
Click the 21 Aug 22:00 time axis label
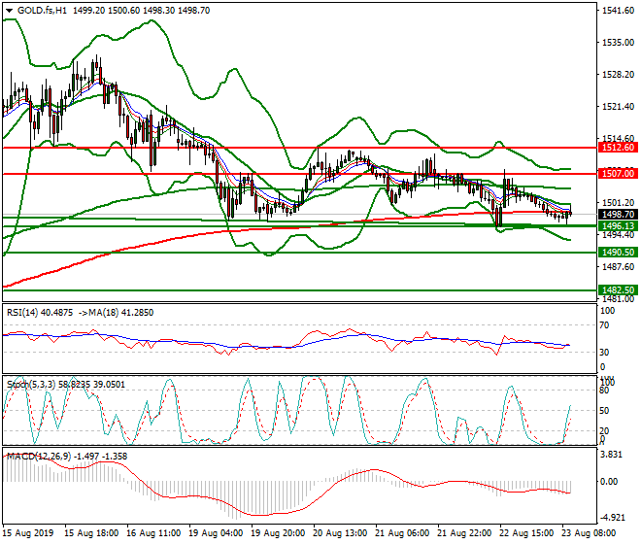point(464,533)
